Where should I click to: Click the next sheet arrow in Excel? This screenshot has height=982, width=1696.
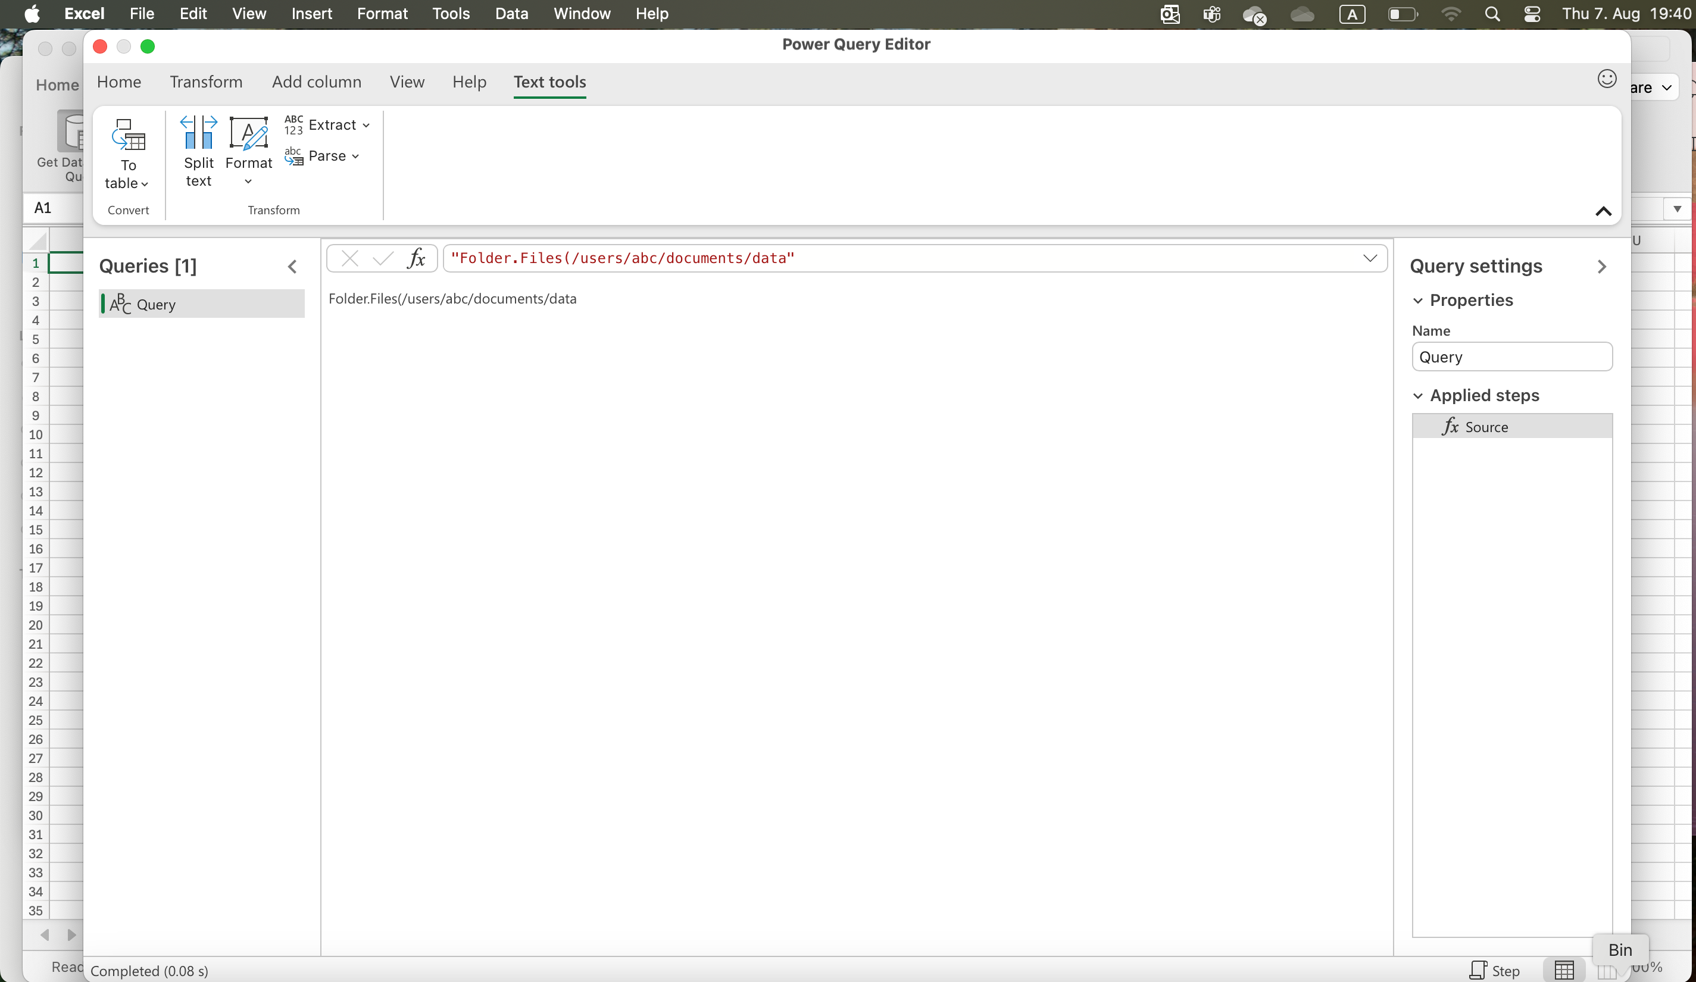(71, 935)
